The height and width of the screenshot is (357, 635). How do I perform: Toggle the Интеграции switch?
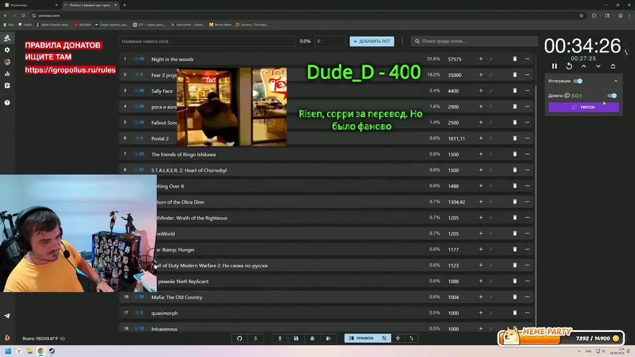click(578, 81)
